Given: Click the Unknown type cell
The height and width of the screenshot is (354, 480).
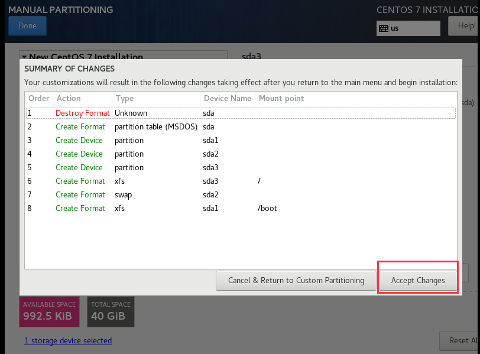Looking at the screenshot, I should (x=131, y=113).
